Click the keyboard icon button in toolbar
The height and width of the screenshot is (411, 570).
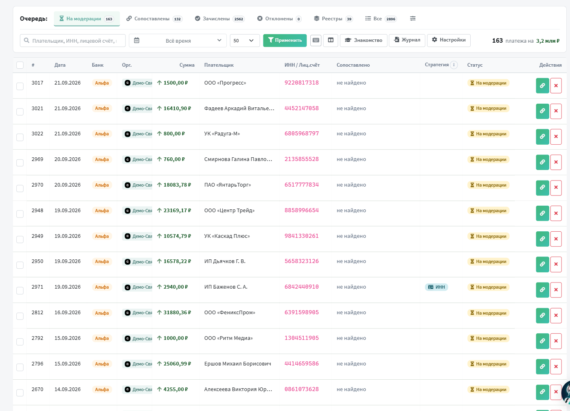[316, 40]
